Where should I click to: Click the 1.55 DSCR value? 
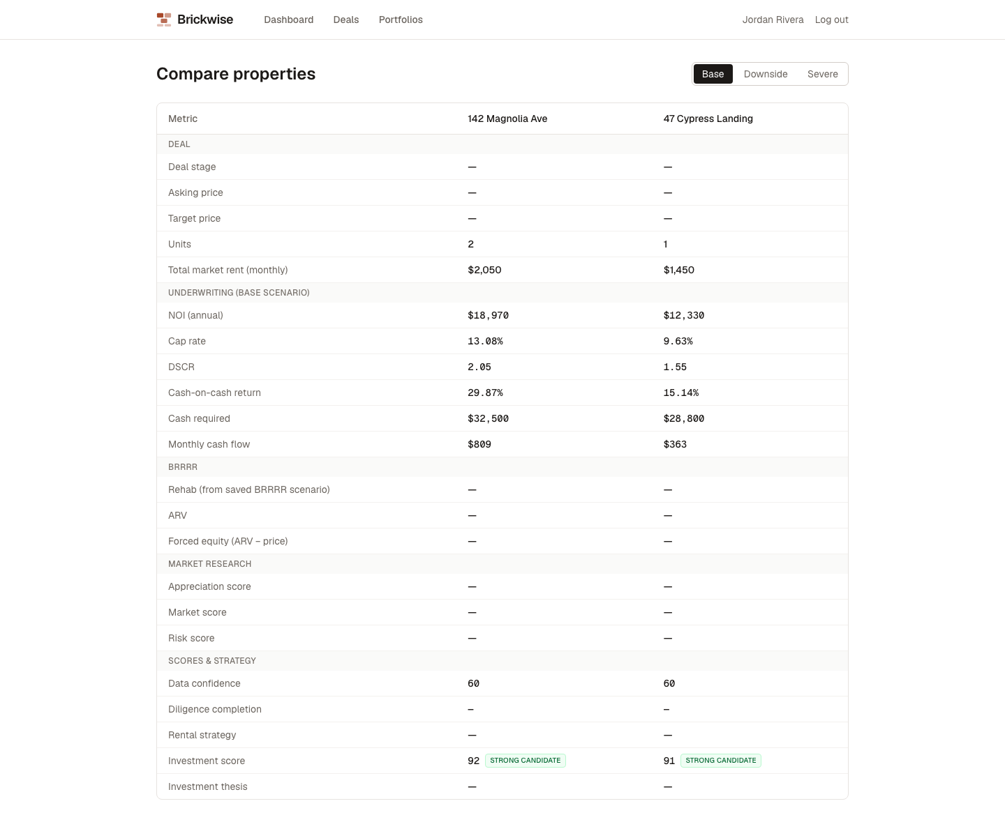tap(676, 367)
